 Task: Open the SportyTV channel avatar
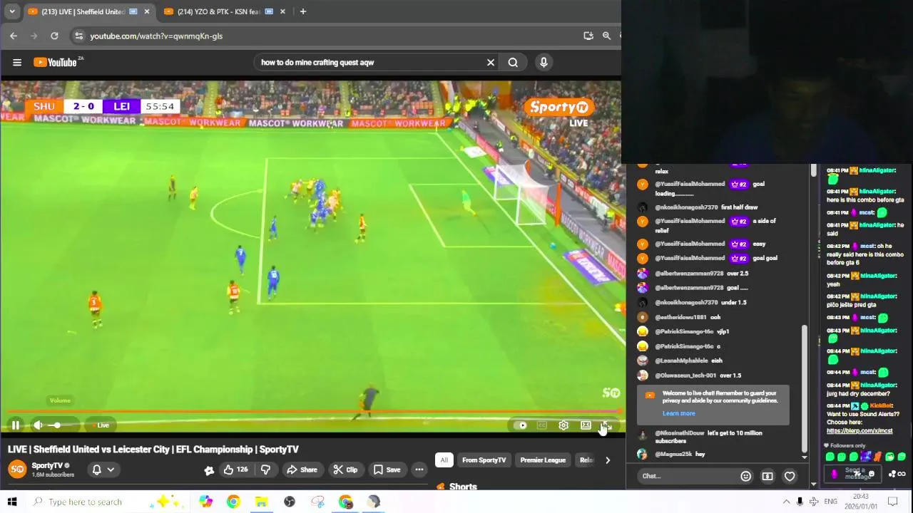17,469
